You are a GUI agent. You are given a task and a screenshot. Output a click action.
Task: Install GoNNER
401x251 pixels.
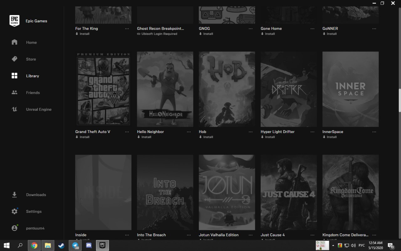point(330,34)
